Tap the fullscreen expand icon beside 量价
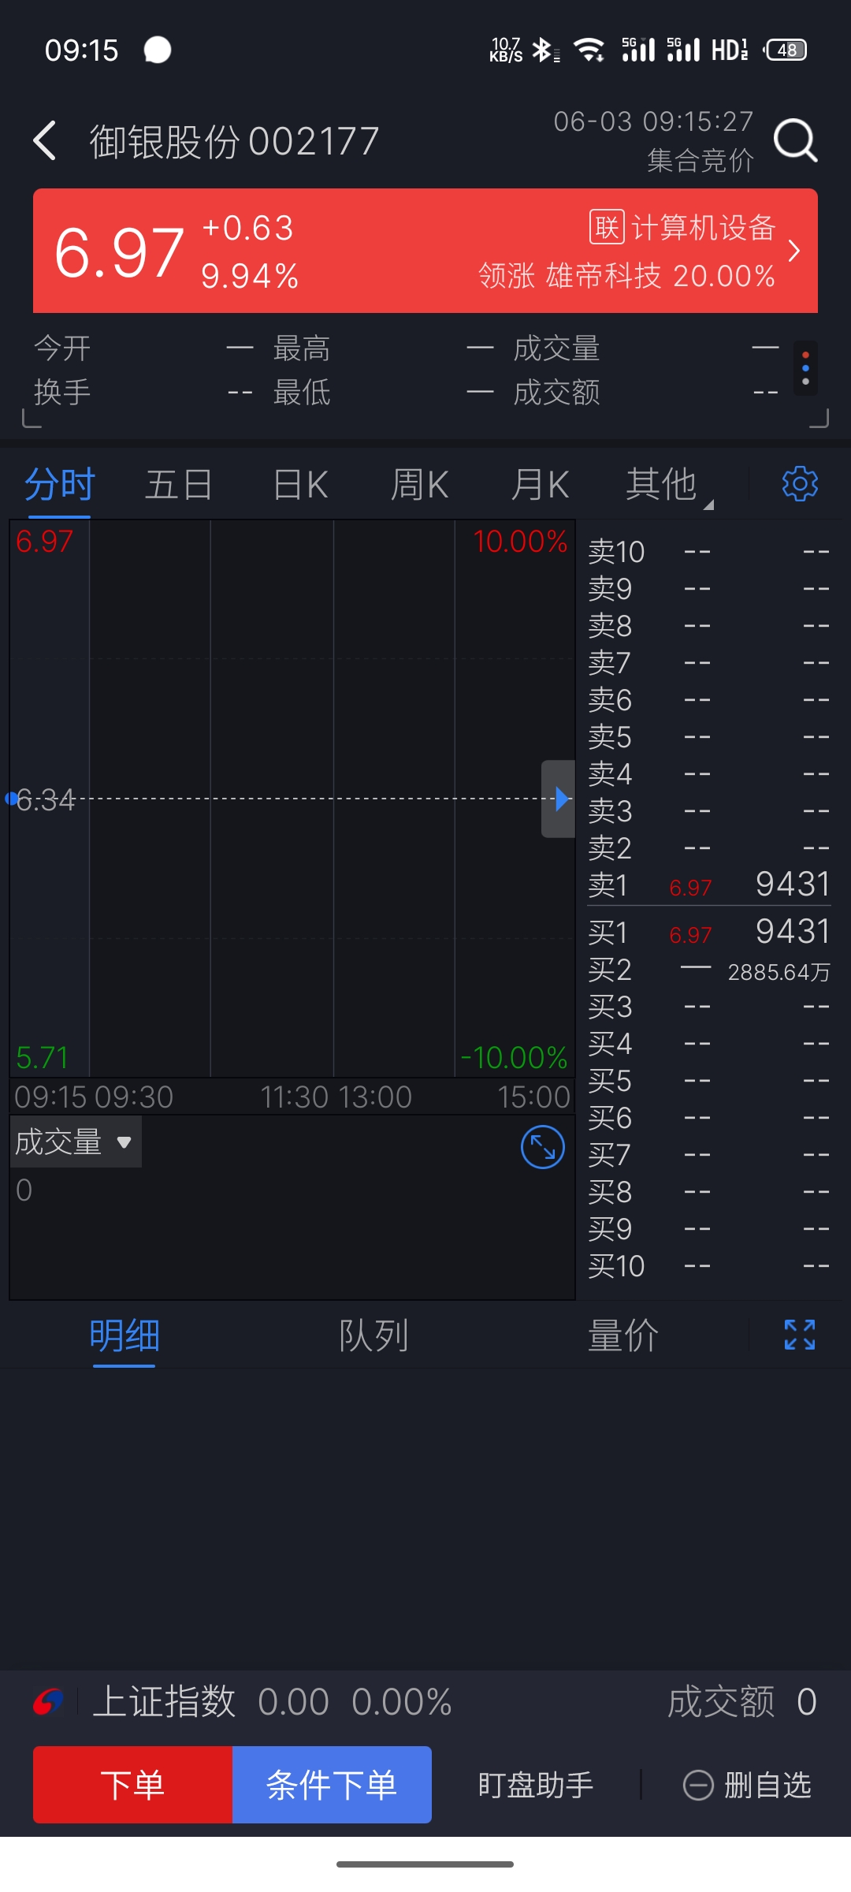Screen dimensions: 851x1892 coord(800,1335)
